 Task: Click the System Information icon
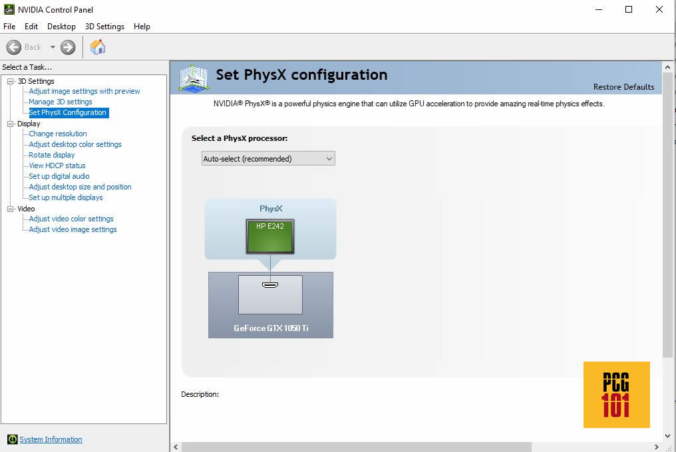(12, 439)
